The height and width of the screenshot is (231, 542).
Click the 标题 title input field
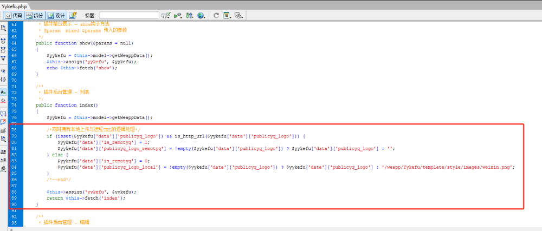[x=130, y=15]
